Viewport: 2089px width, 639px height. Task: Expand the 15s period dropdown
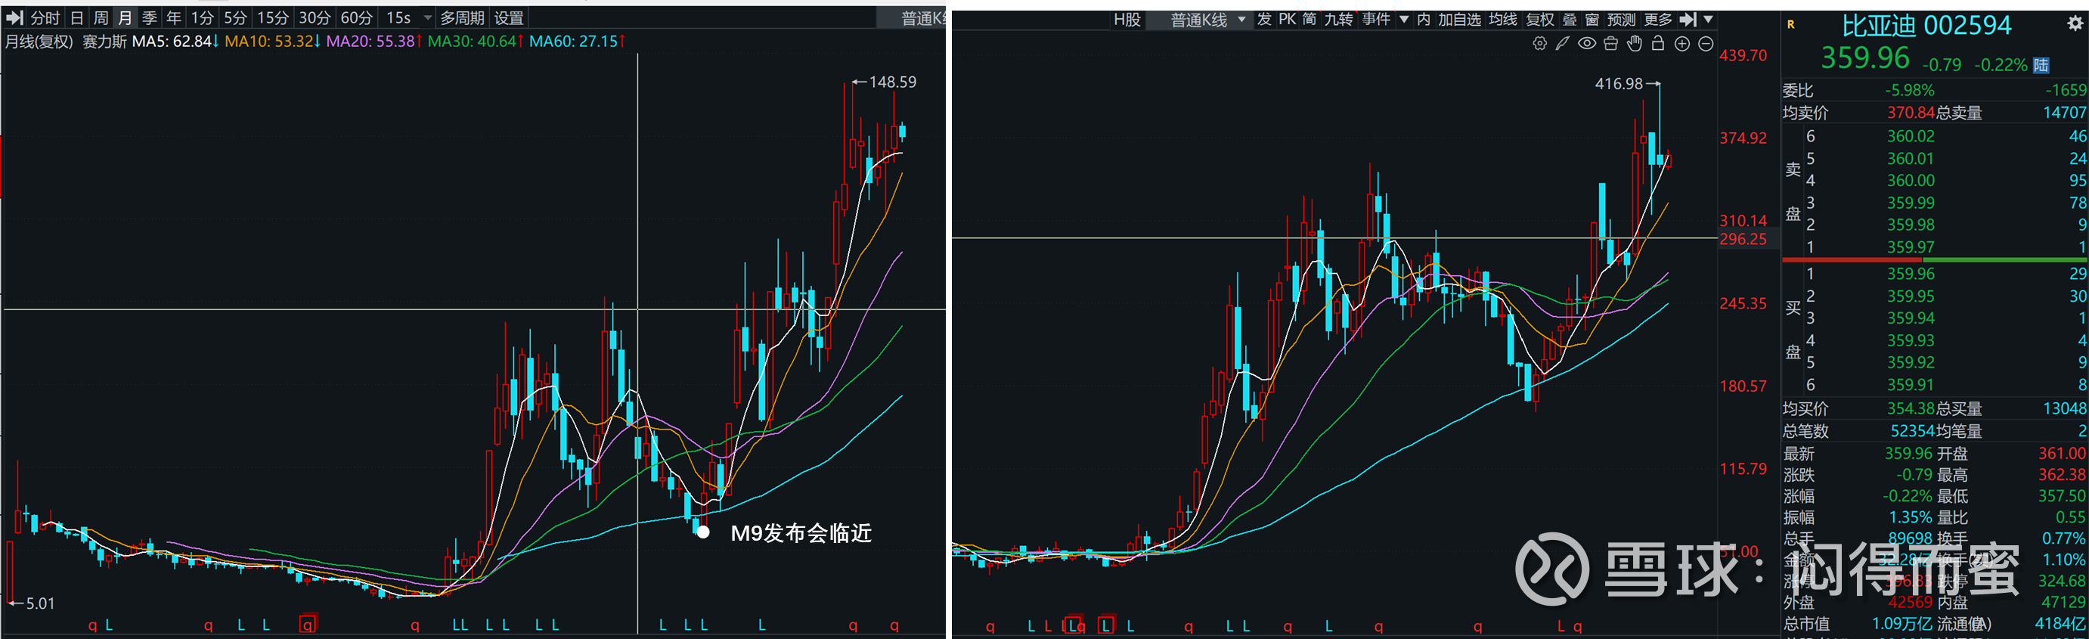click(427, 18)
